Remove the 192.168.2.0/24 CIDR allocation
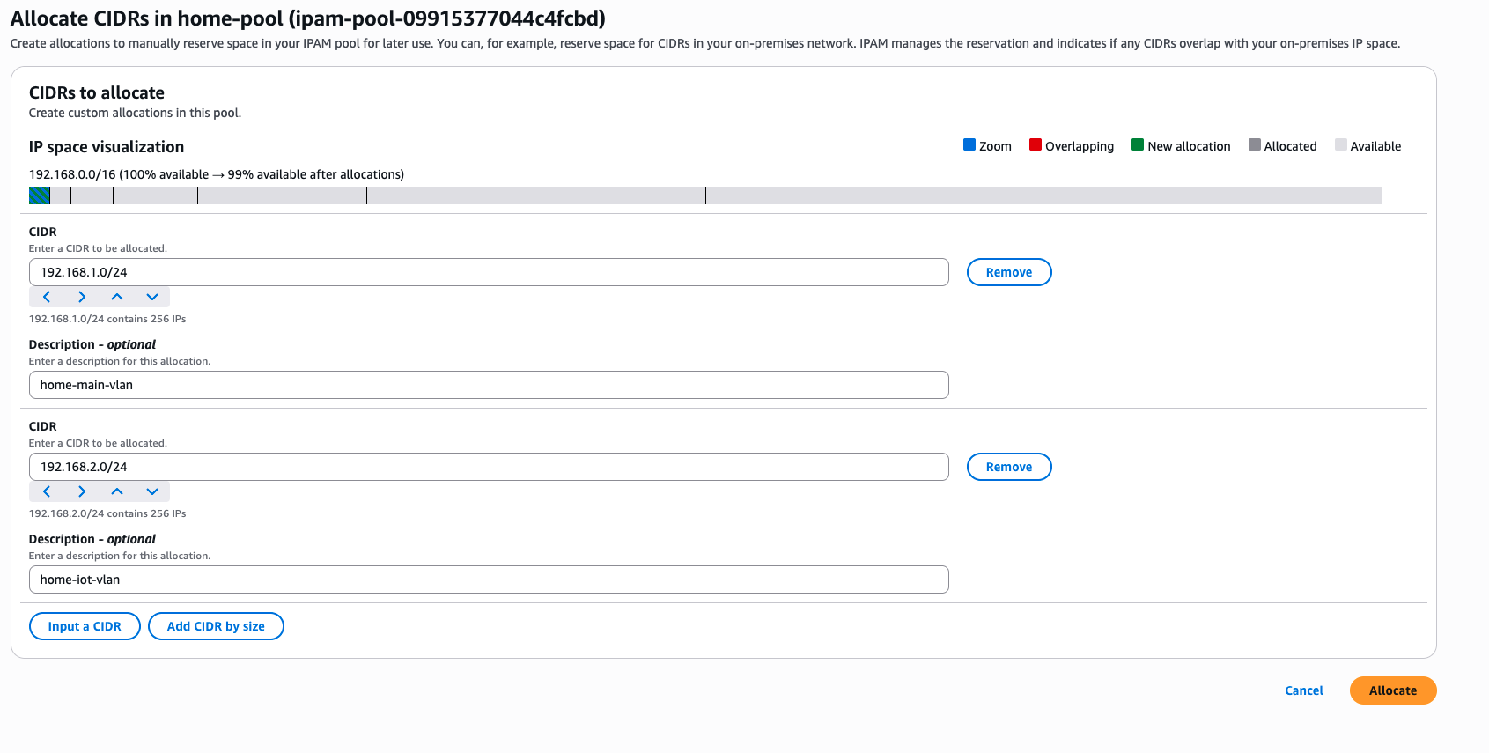The image size is (1489, 753). [1008, 467]
